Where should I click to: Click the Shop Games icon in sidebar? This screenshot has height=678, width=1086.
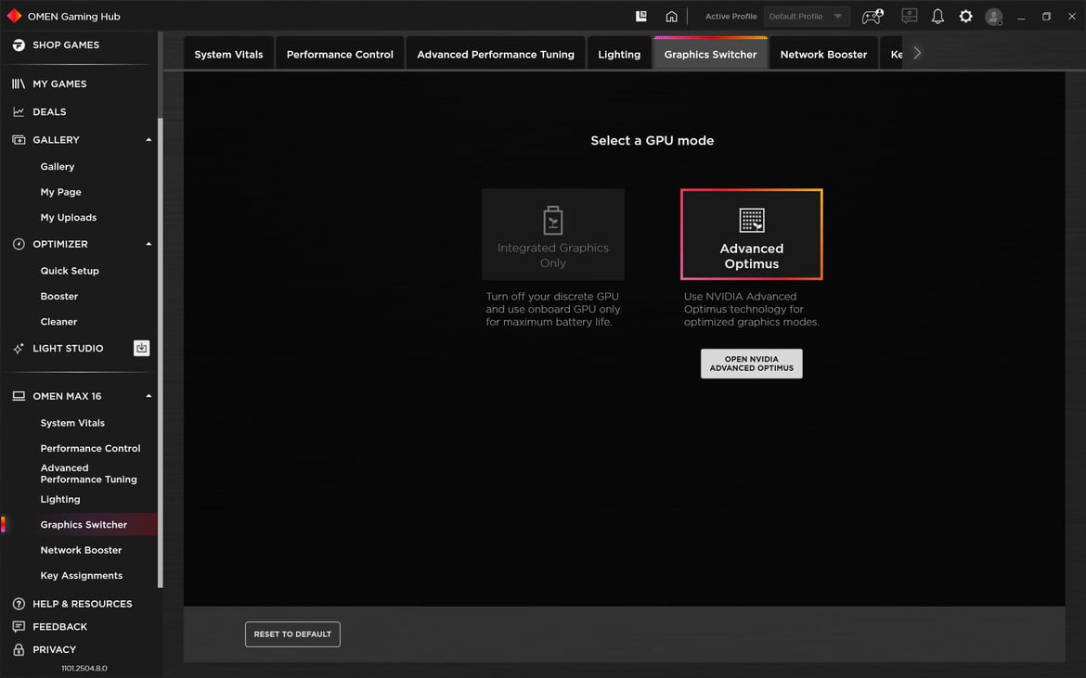pyautogui.click(x=19, y=45)
